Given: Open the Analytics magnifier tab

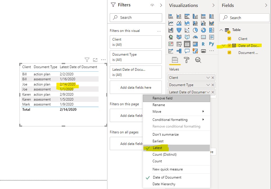Looking at the screenshot, I should [x=198, y=60].
